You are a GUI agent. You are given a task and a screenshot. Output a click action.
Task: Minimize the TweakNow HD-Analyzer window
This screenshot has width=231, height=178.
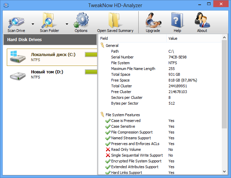coord(200,4)
